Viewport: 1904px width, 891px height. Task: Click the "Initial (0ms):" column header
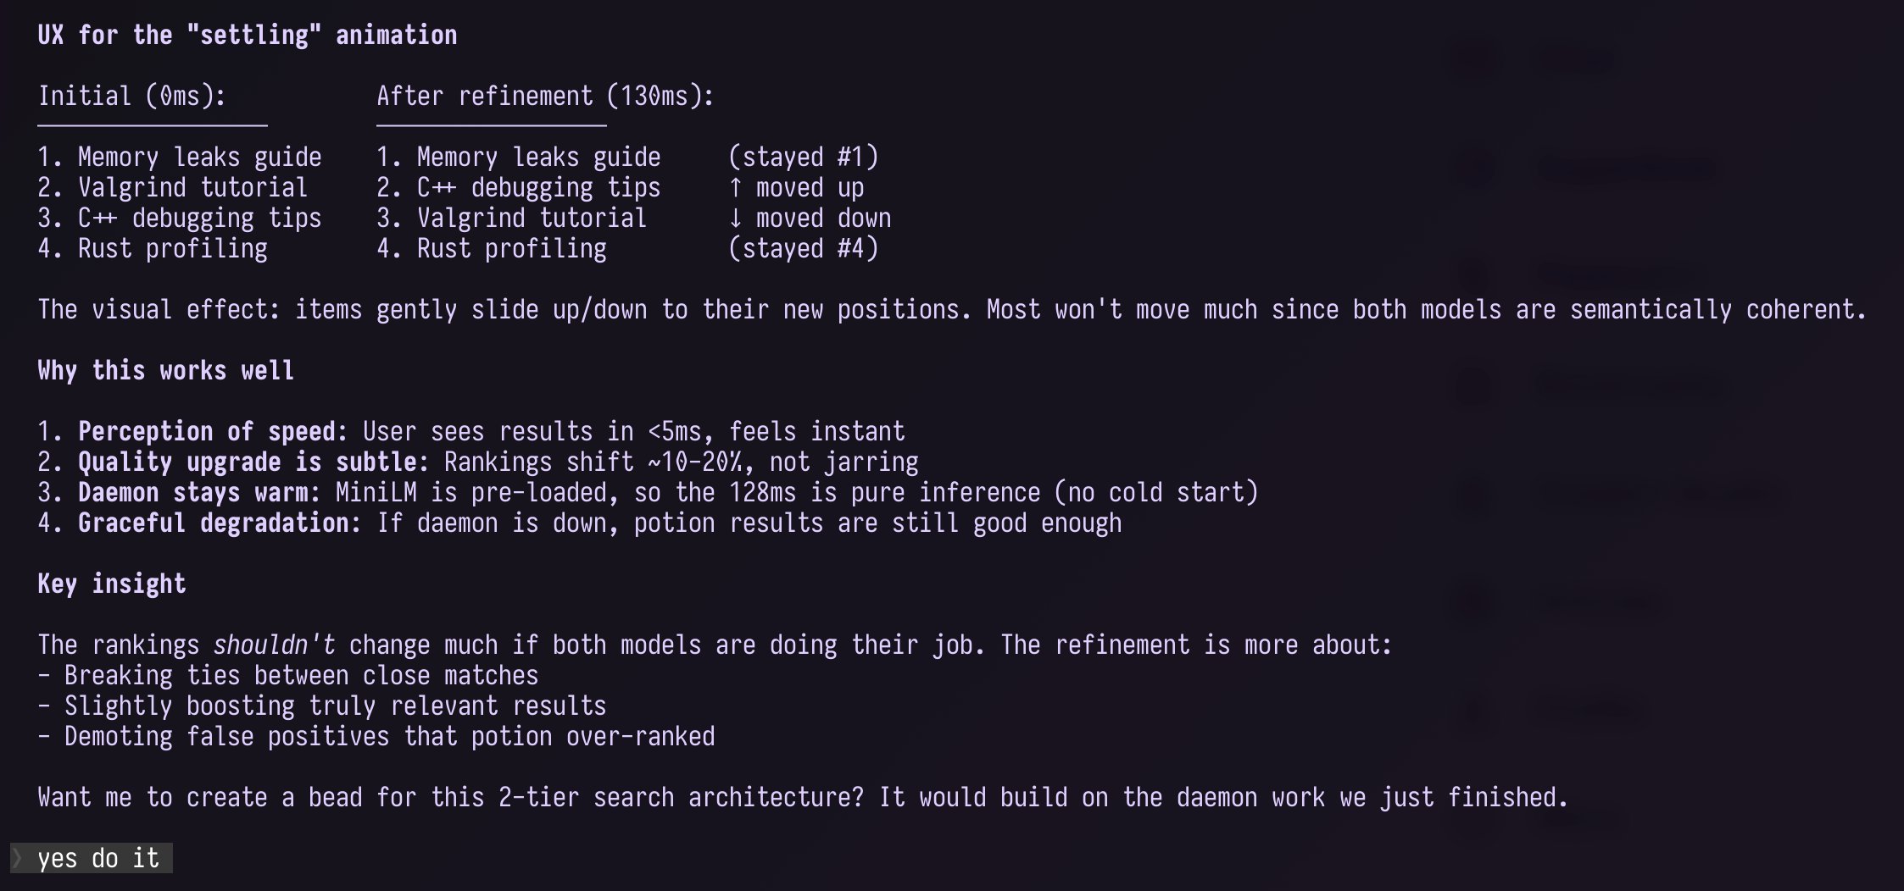click(x=131, y=96)
